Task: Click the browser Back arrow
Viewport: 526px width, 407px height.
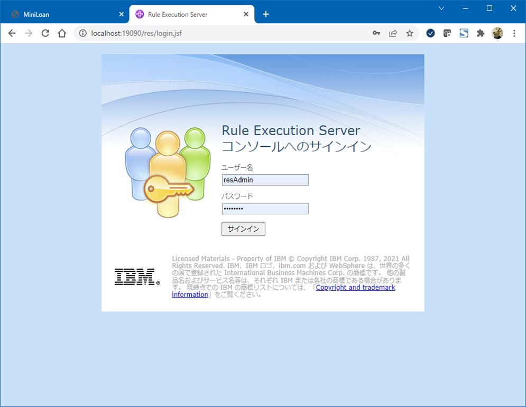Action: coord(12,33)
